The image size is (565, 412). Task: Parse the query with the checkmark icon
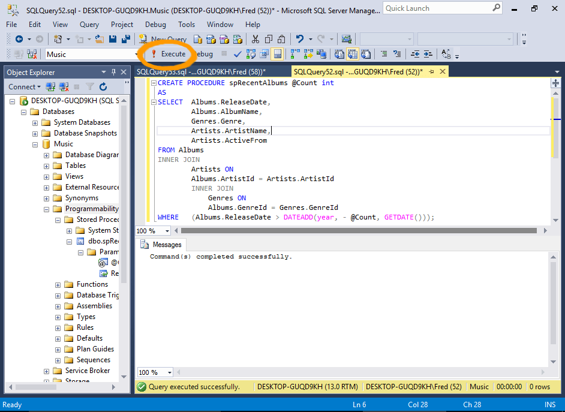(x=236, y=53)
